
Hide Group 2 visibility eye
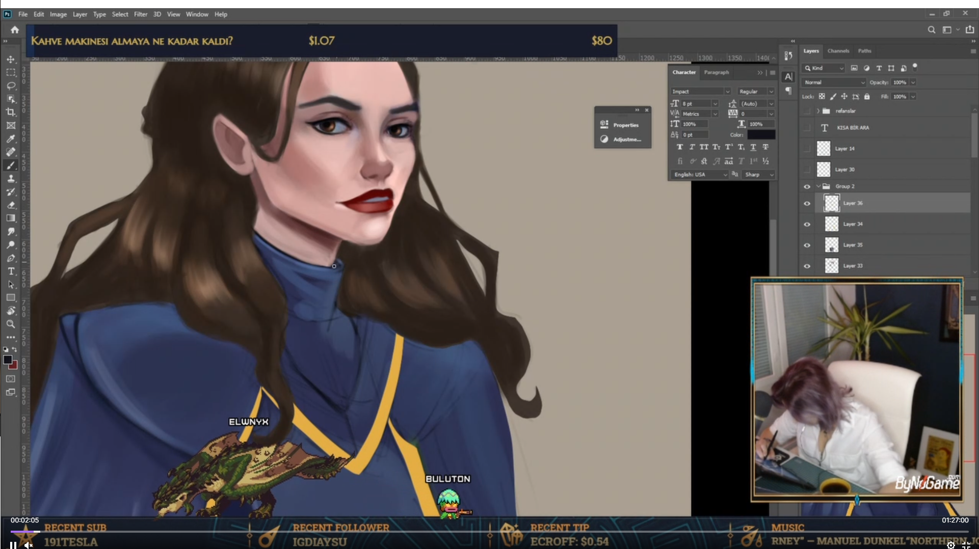click(x=807, y=186)
